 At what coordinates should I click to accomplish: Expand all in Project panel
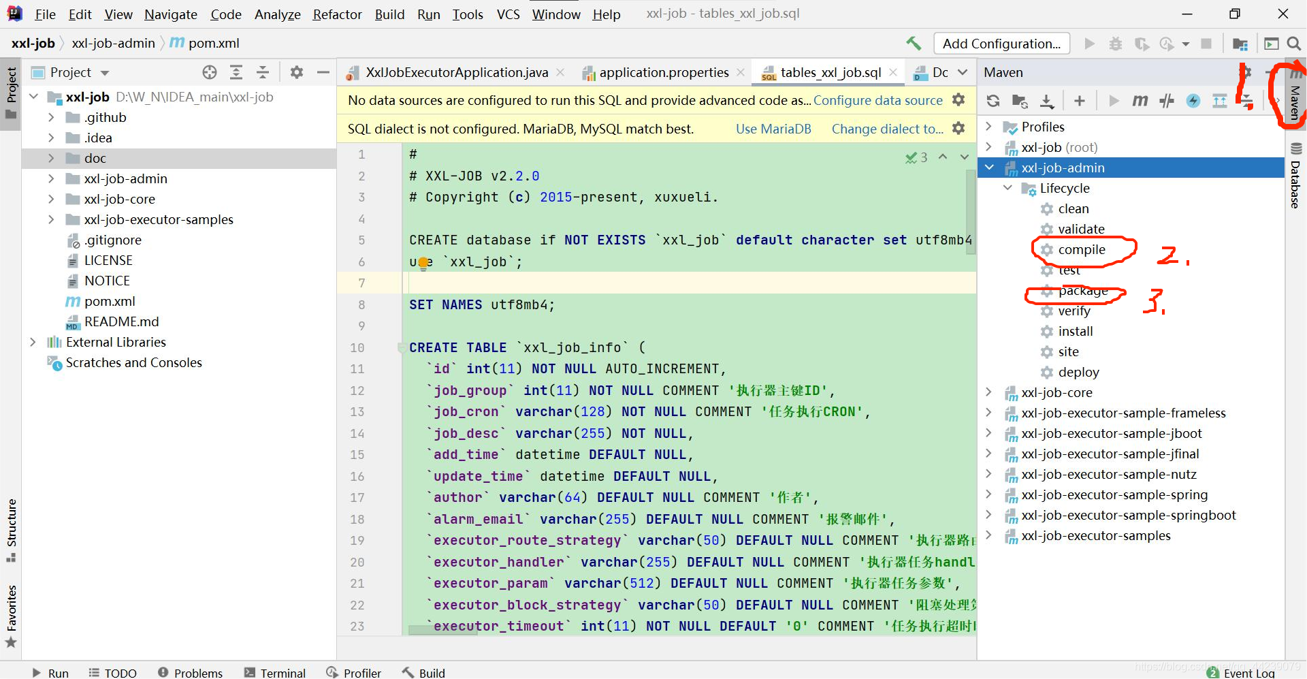click(236, 72)
